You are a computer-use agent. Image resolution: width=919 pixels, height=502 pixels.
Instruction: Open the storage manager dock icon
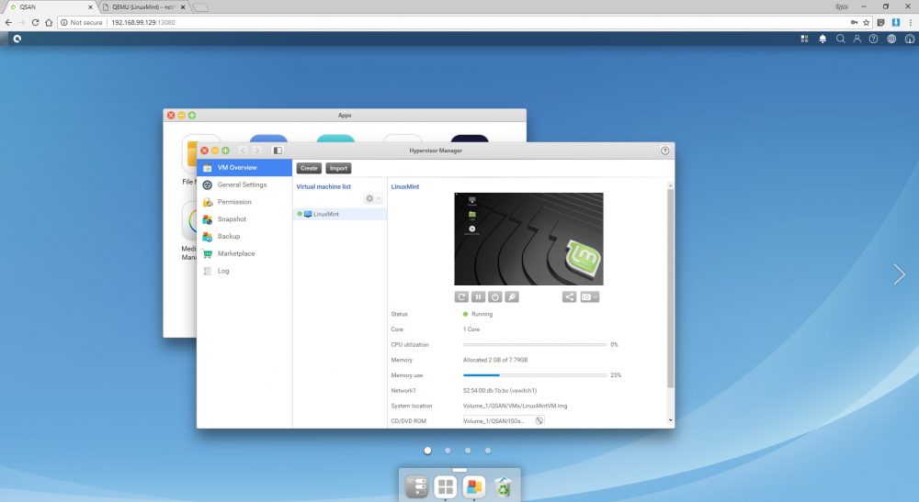pos(416,486)
